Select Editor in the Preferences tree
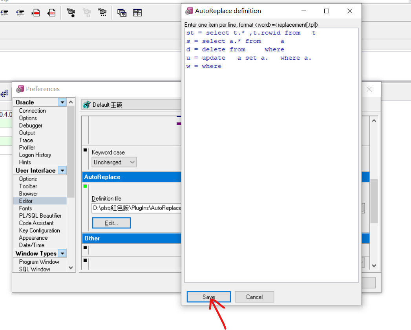This screenshot has height=330, width=411. pyautogui.click(x=25, y=201)
